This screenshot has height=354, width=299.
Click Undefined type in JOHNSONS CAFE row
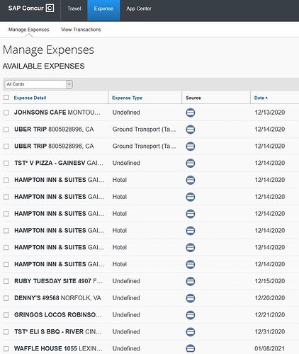(x=126, y=113)
